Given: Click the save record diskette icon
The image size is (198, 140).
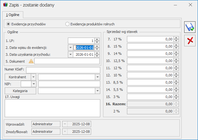Looking at the screenshot, I should (x=189, y=27).
